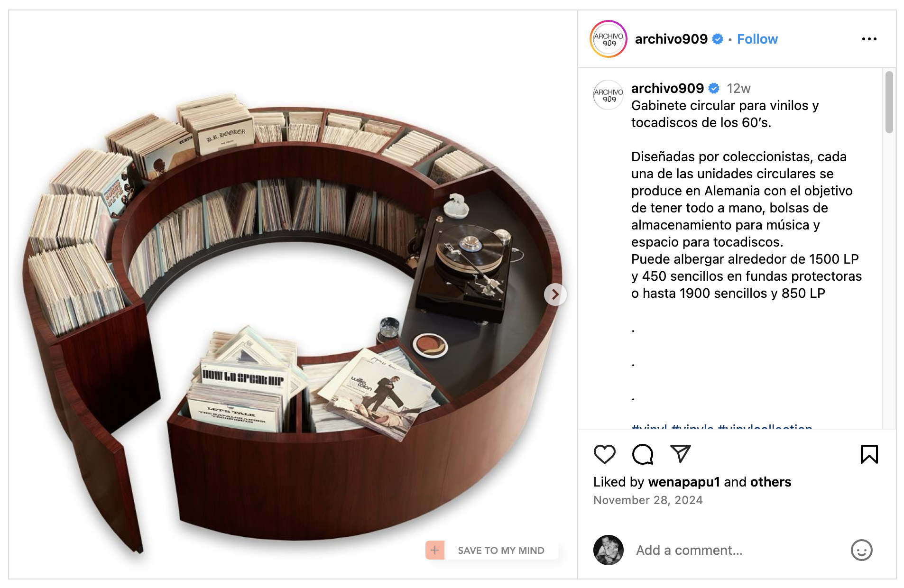The image size is (904, 588).
Task: Click the Follow link
Action: pos(757,39)
